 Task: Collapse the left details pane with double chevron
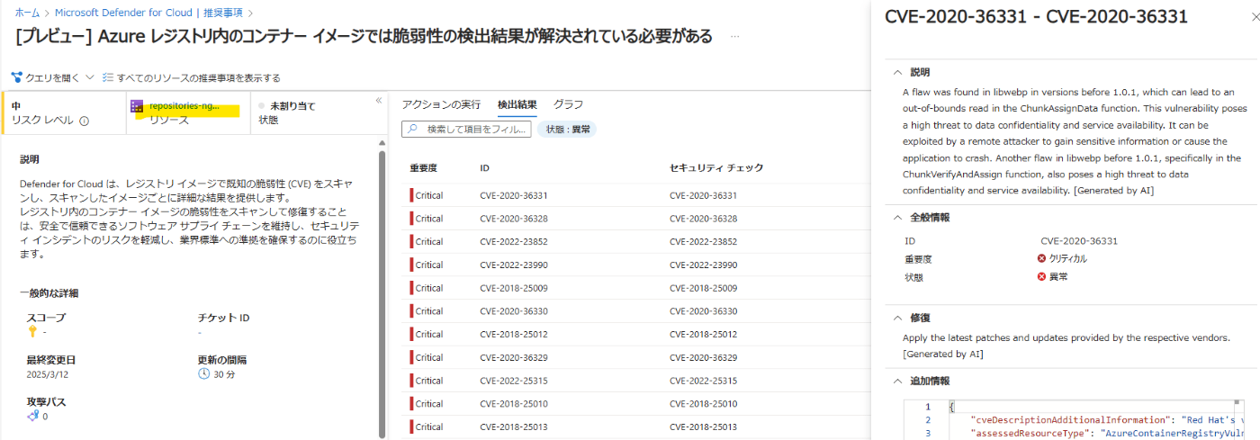379,101
